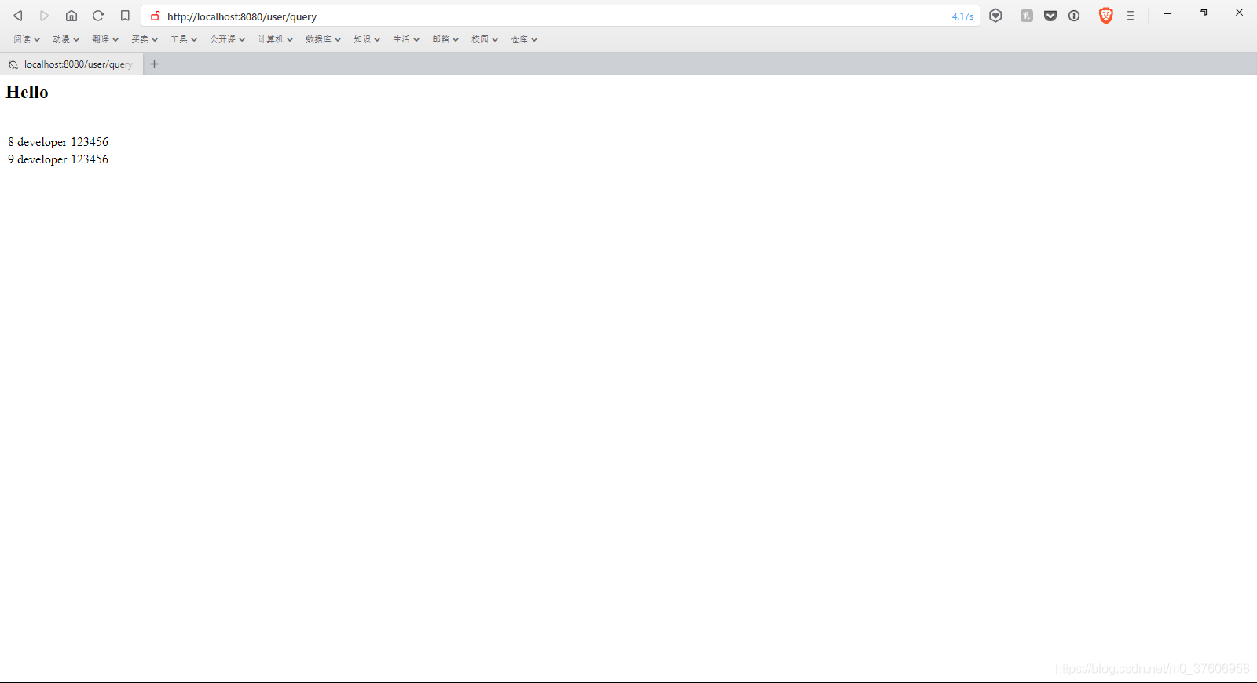Expand the 翻译 bookmarks folder

point(105,39)
